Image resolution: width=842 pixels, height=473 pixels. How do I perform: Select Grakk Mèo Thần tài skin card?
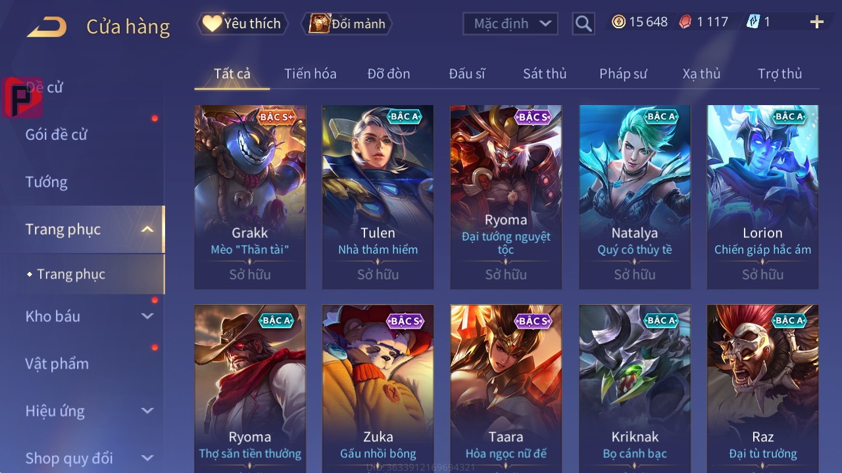pos(250,197)
